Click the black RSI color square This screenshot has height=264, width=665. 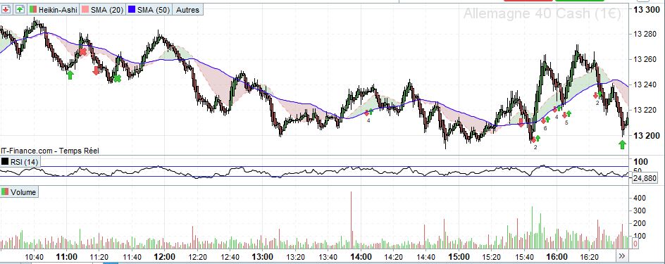coord(5,161)
